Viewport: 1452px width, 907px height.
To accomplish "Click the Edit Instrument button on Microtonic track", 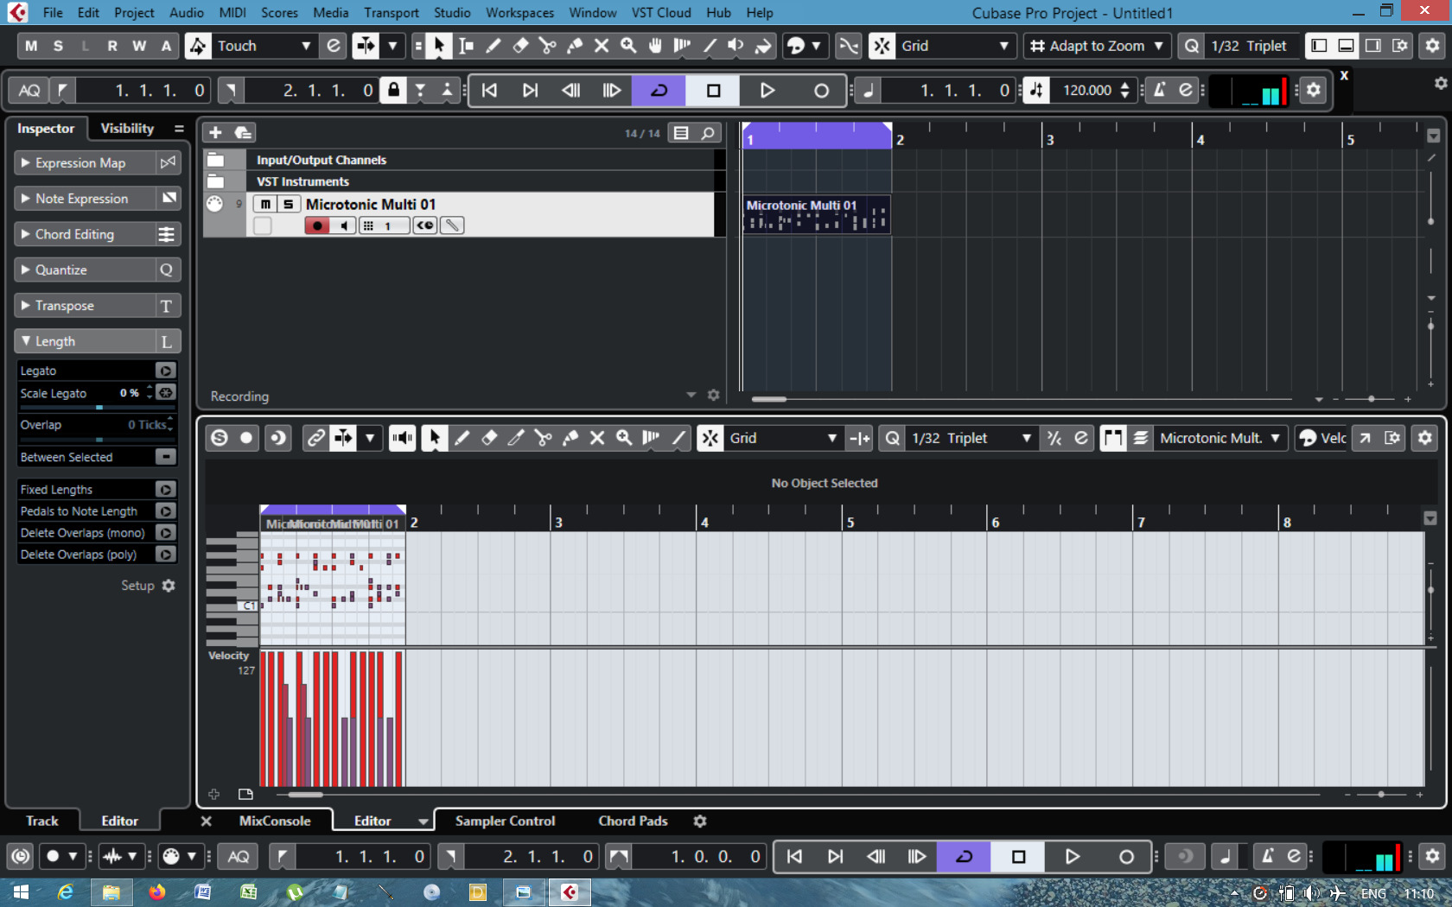I will [x=452, y=225].
